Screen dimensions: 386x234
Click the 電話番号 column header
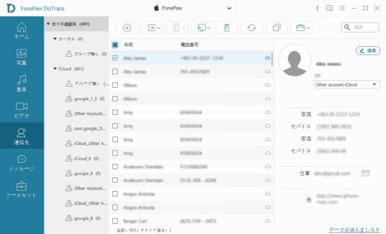point(189,45)
